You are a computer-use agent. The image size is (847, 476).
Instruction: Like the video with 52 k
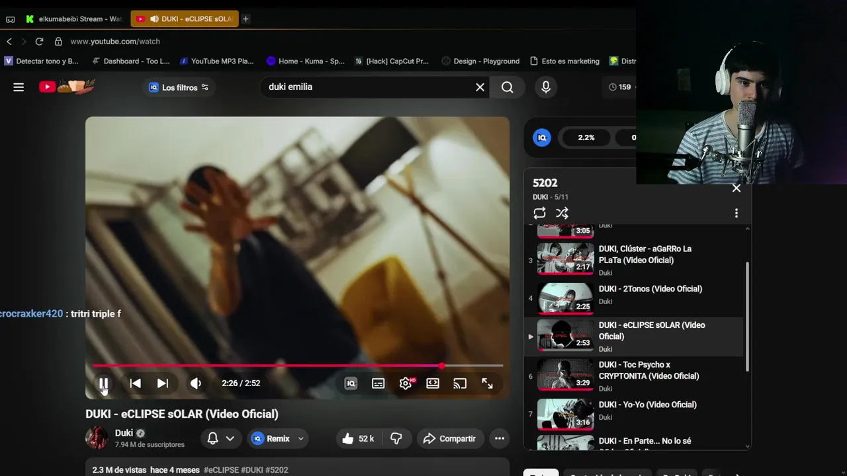pos(358,438)
